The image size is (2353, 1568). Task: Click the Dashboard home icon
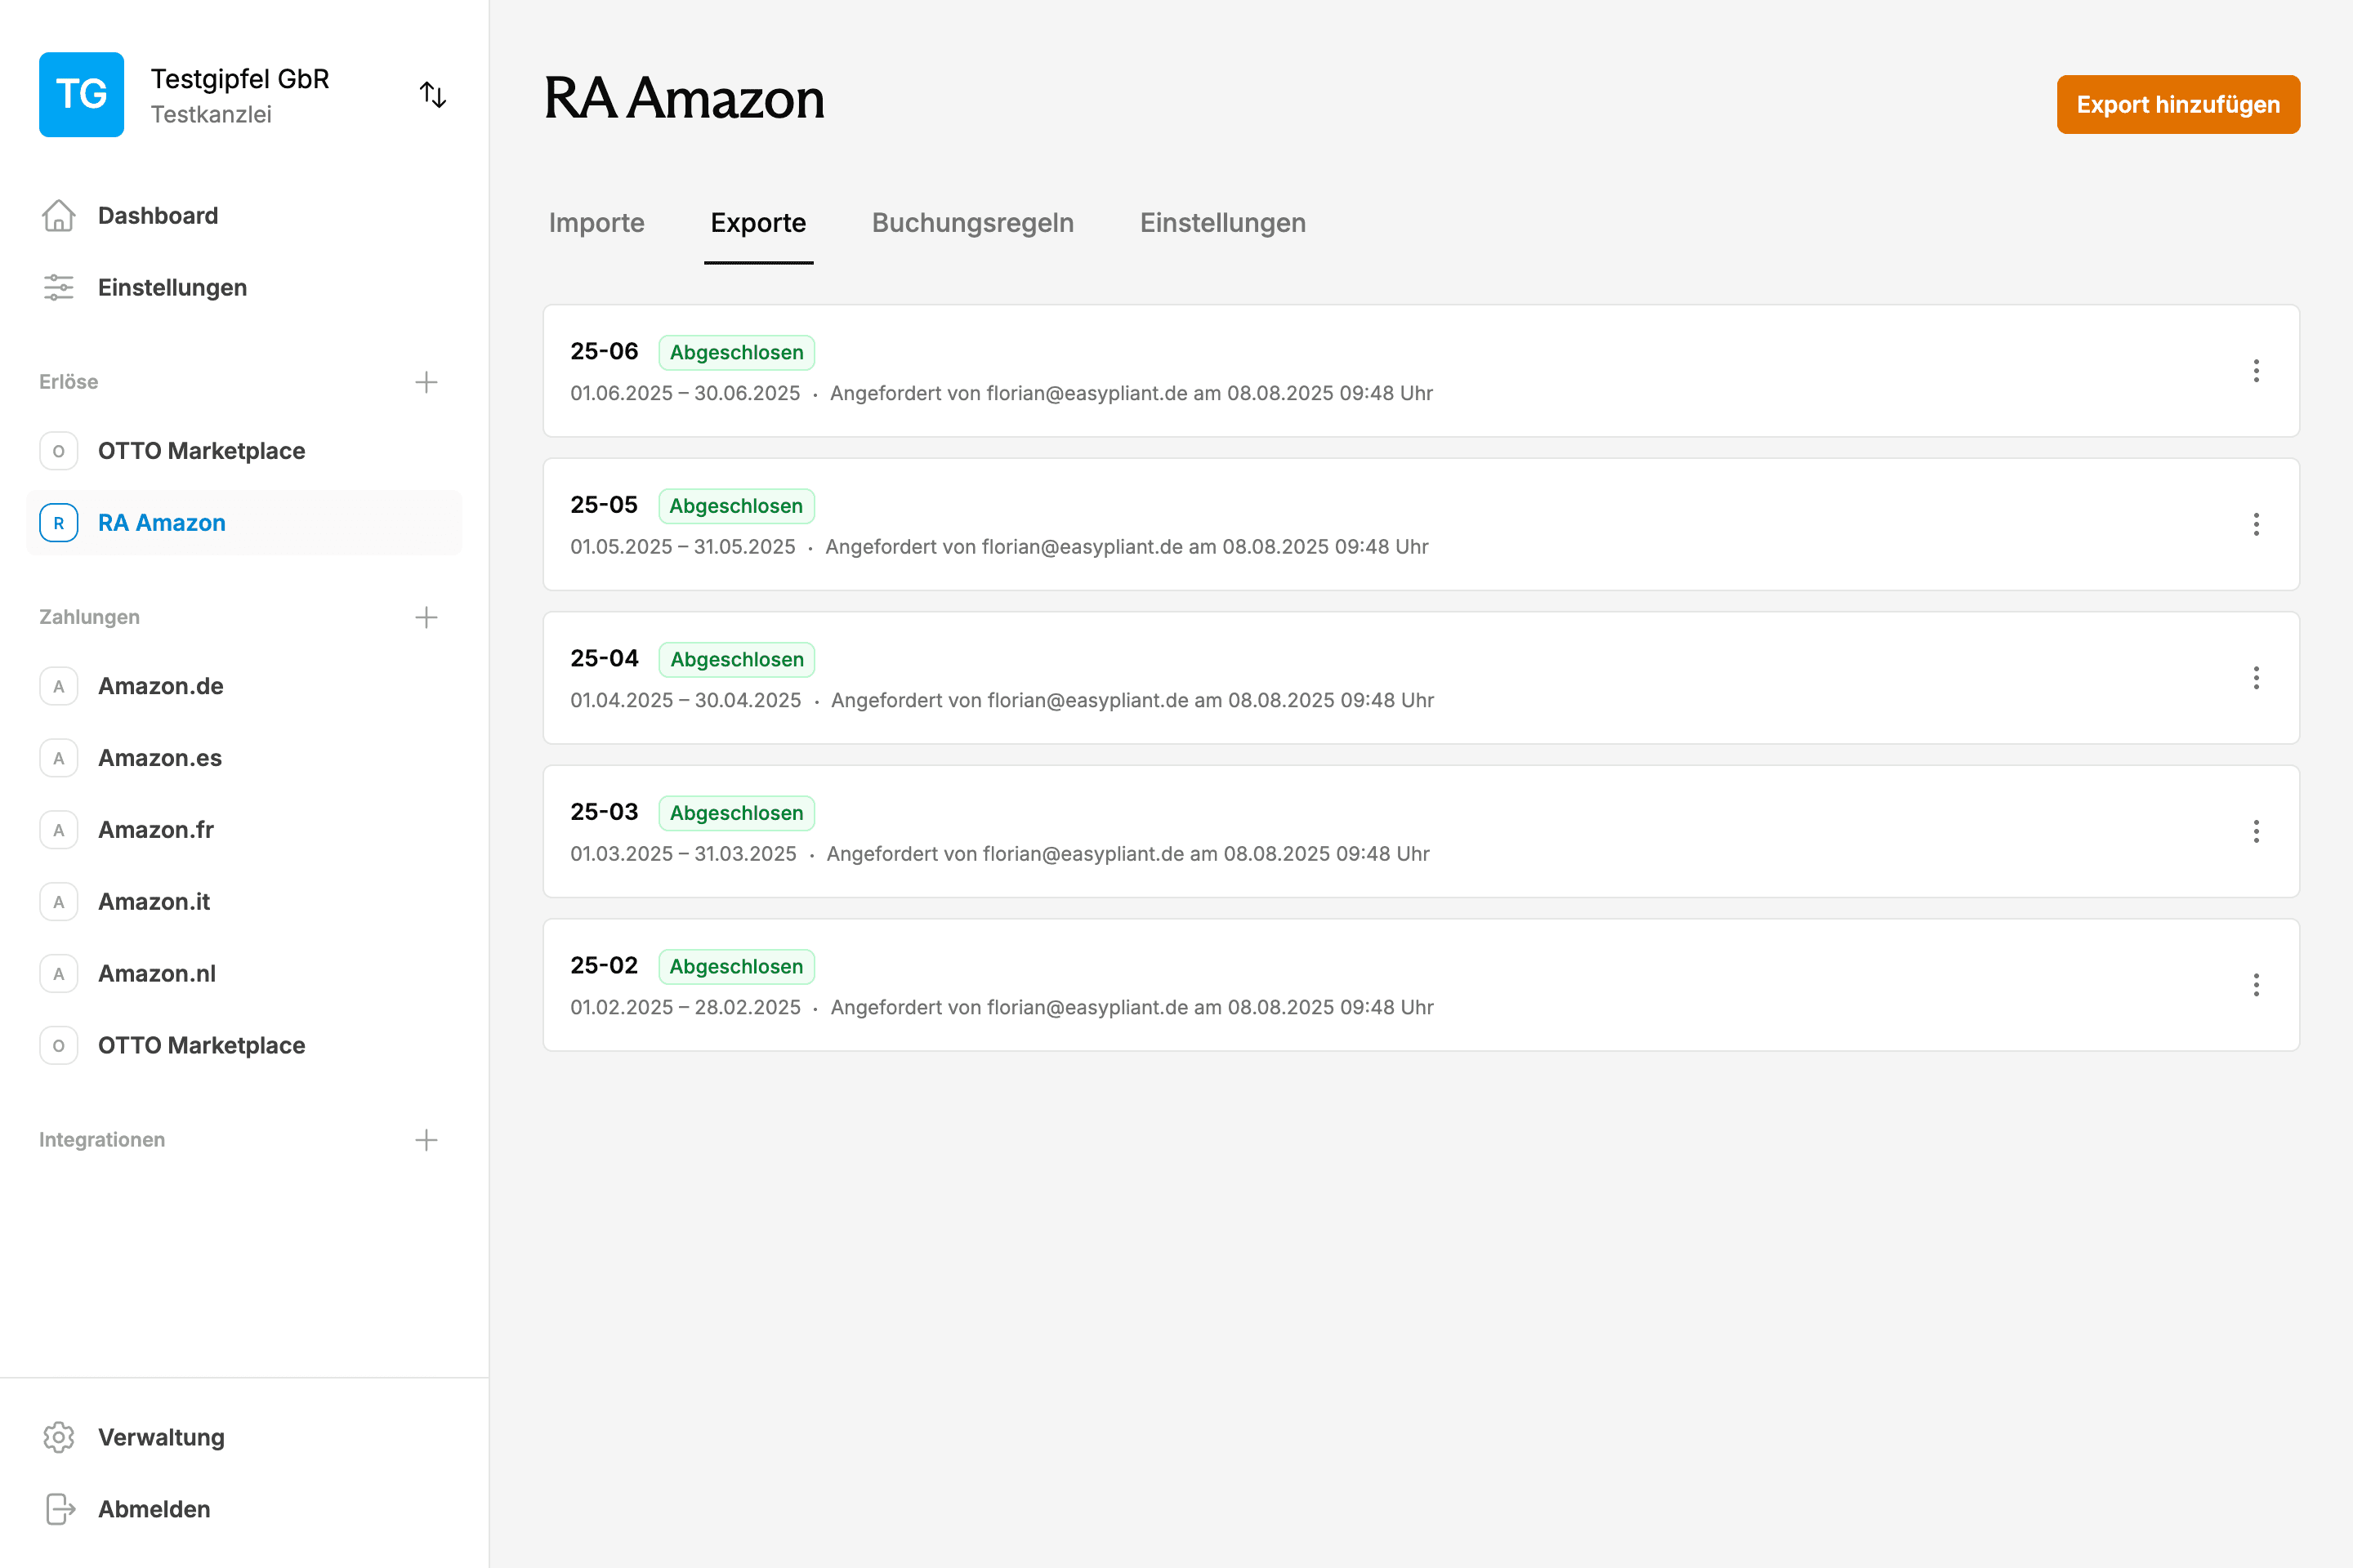point(59,215)
